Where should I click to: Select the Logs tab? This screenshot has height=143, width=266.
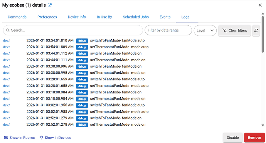click(185, 17)
